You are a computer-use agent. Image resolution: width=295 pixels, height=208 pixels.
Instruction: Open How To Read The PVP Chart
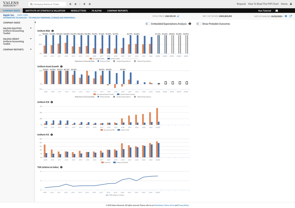tap(263, 4)
